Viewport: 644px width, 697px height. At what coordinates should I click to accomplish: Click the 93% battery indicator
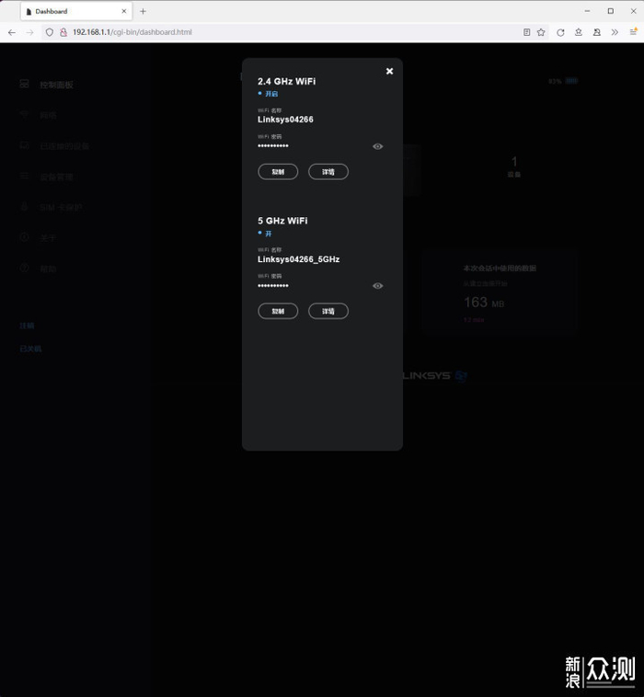[x=563, y=81]
